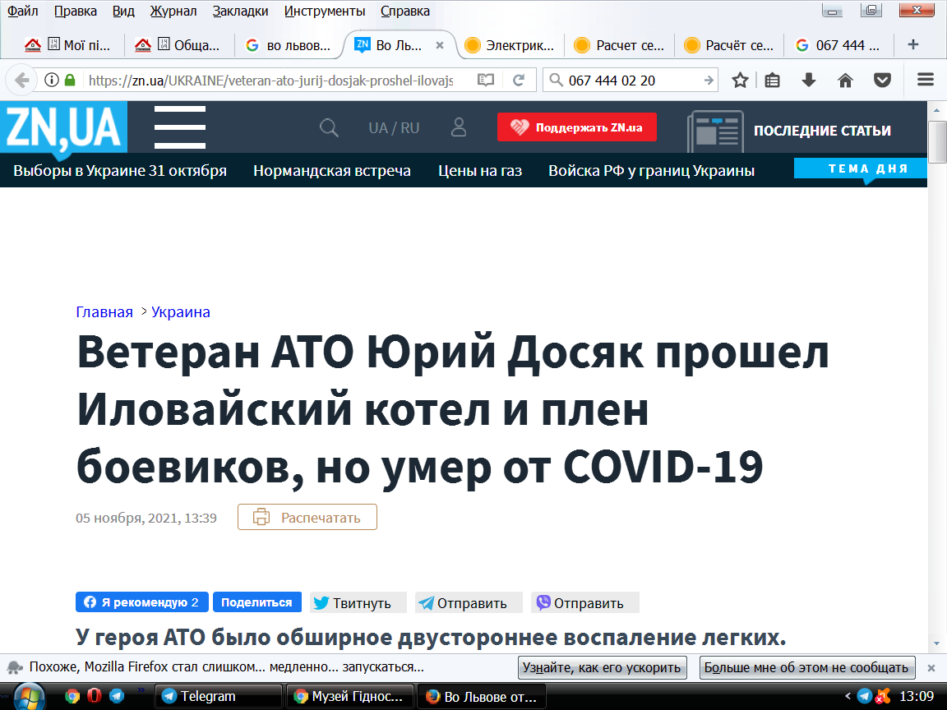This screenshot has width=947, height=710.
Task: Open Telegram from the taskbar
Action: click(x=218, y=696)
